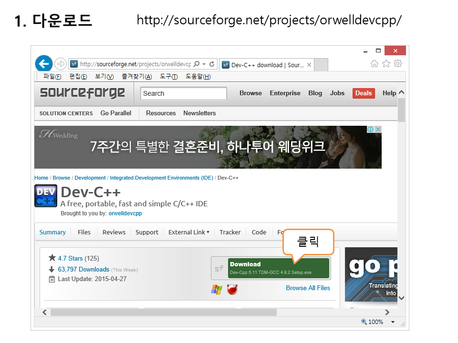Select the Dev-C++ download browser tab
Image resolution: width=458 pixels, height=343 pixels.
point(266,65)
